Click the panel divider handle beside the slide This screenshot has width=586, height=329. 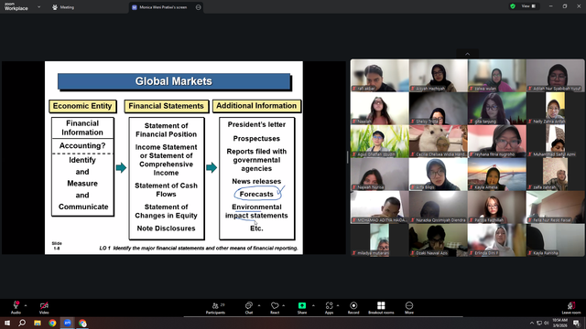(x=348, y=157)
